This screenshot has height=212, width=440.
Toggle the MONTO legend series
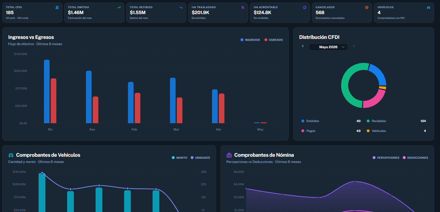pos(179,158)
